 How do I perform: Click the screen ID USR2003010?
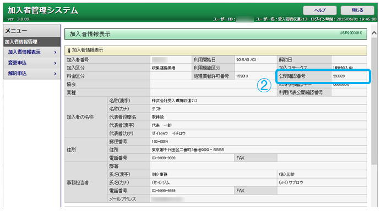[x=351, y=33]
